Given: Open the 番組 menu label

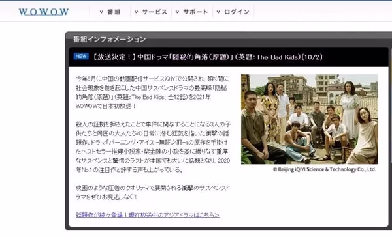Looking at the screenshot, I should [x=114, y=12].
